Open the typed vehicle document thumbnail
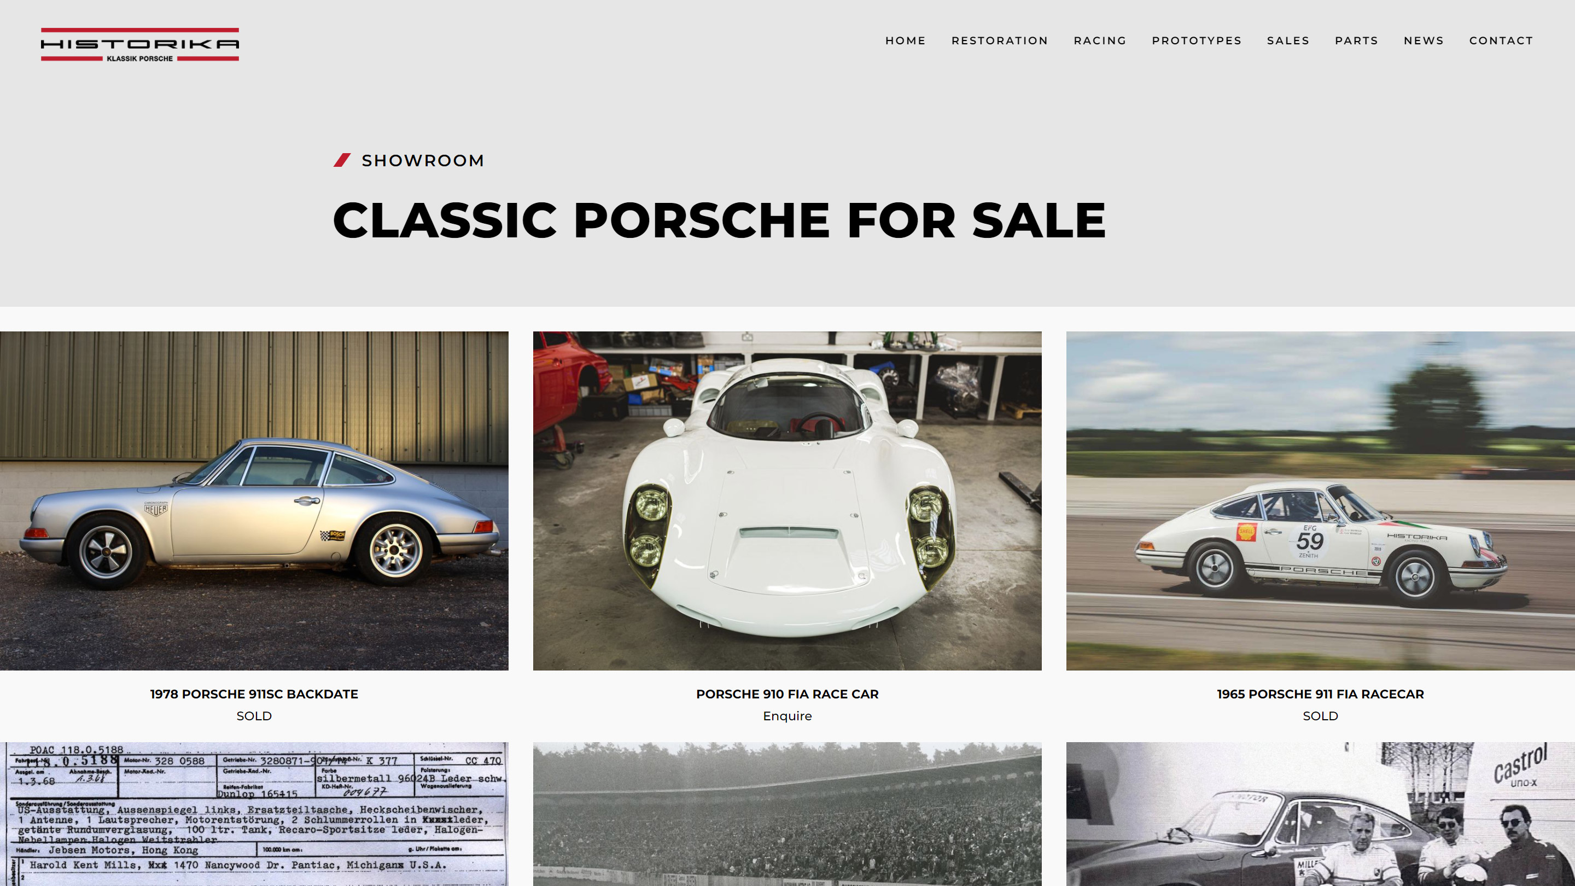 pyautogui.click(x=254, y=814)
